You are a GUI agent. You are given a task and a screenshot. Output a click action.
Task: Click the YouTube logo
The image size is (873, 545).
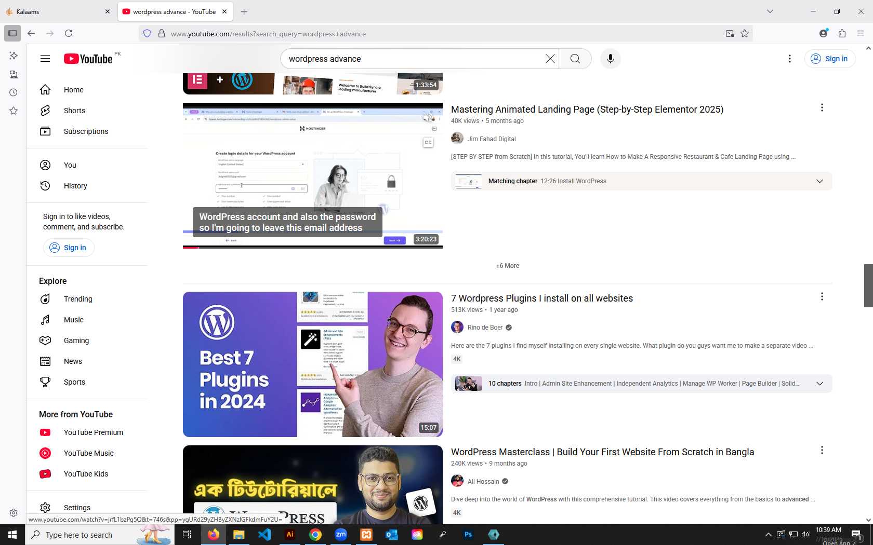tap(88, 59)
